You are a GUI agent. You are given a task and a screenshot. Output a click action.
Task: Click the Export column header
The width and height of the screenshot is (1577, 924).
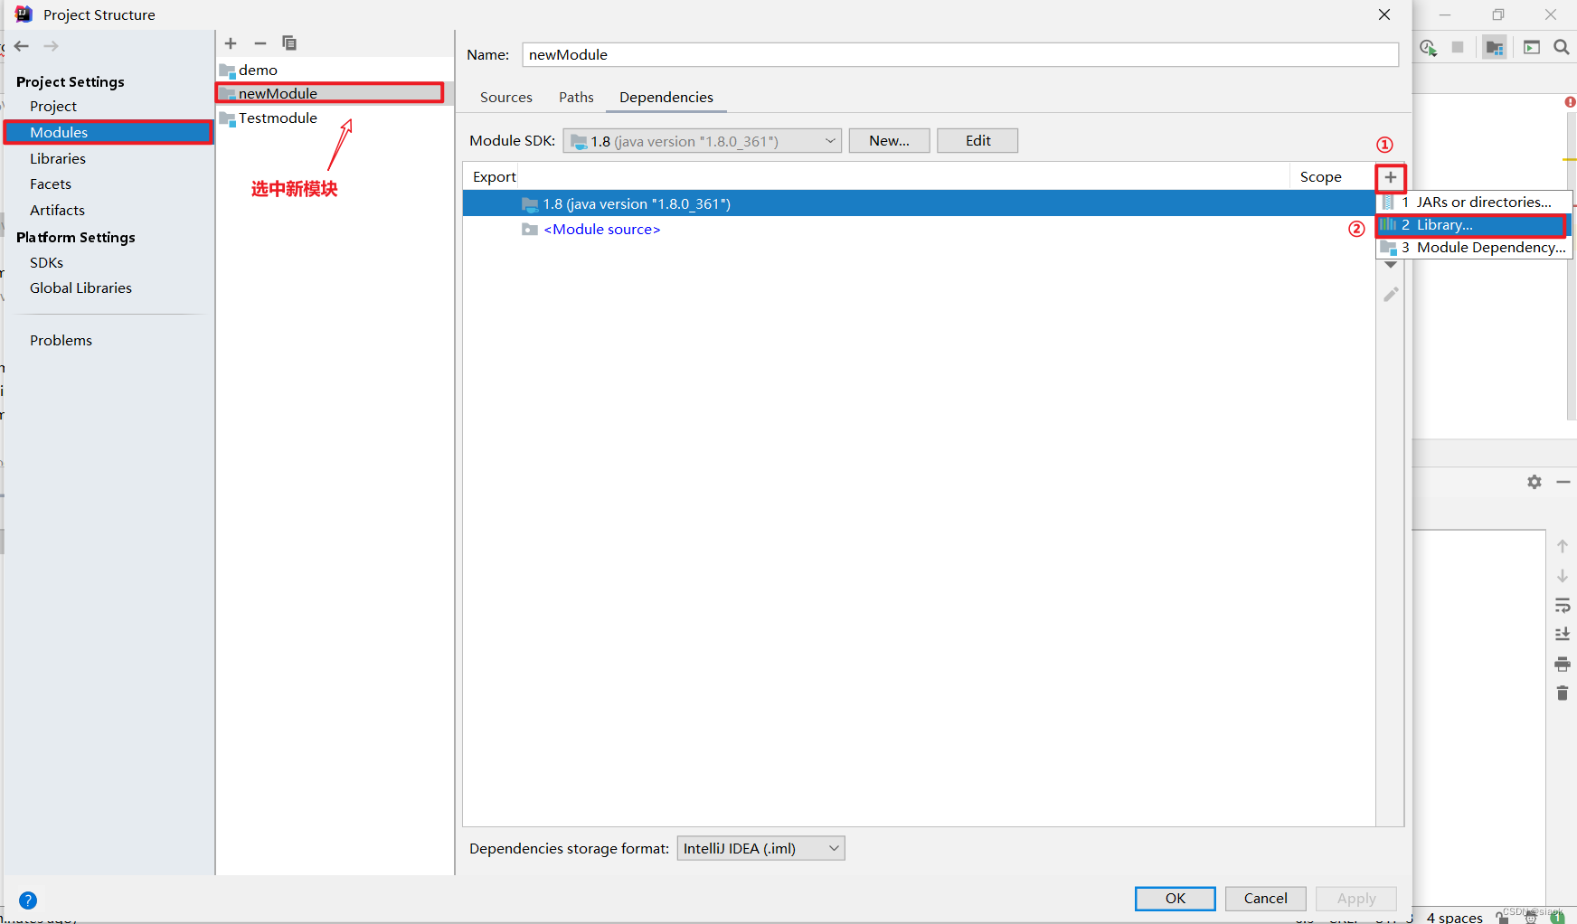point(495,177)
